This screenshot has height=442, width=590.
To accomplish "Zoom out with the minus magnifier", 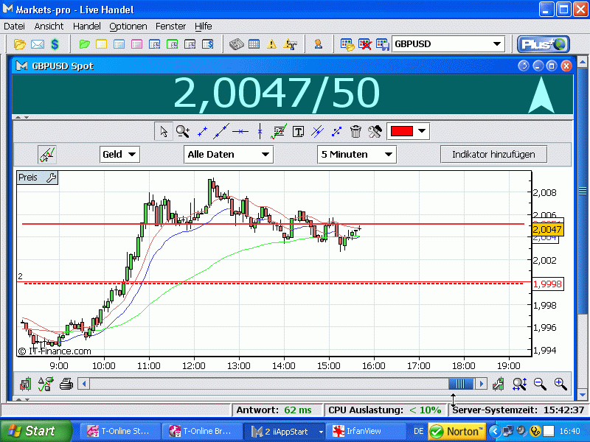I will (x=540, y=384).
